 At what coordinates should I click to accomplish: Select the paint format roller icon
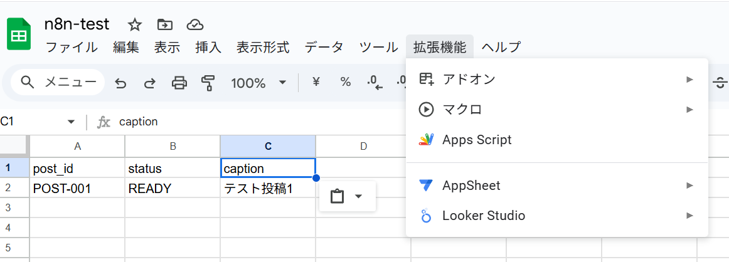(208, 83)
